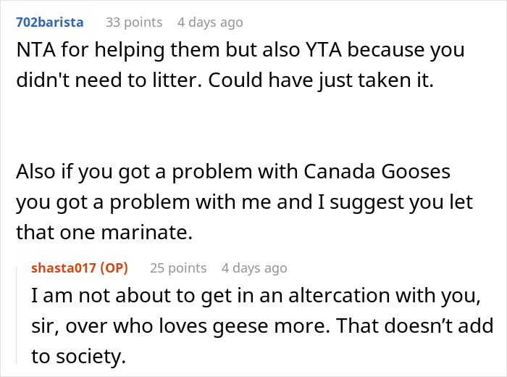Click the word sir in the reply
Screen dimensions: 507x377
click(x=45, y=326)
